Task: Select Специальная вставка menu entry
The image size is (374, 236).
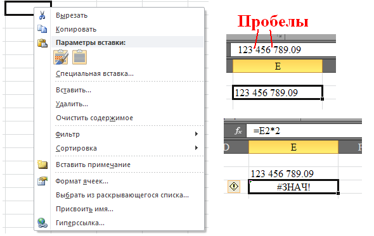Action: (x=94, y=73)
